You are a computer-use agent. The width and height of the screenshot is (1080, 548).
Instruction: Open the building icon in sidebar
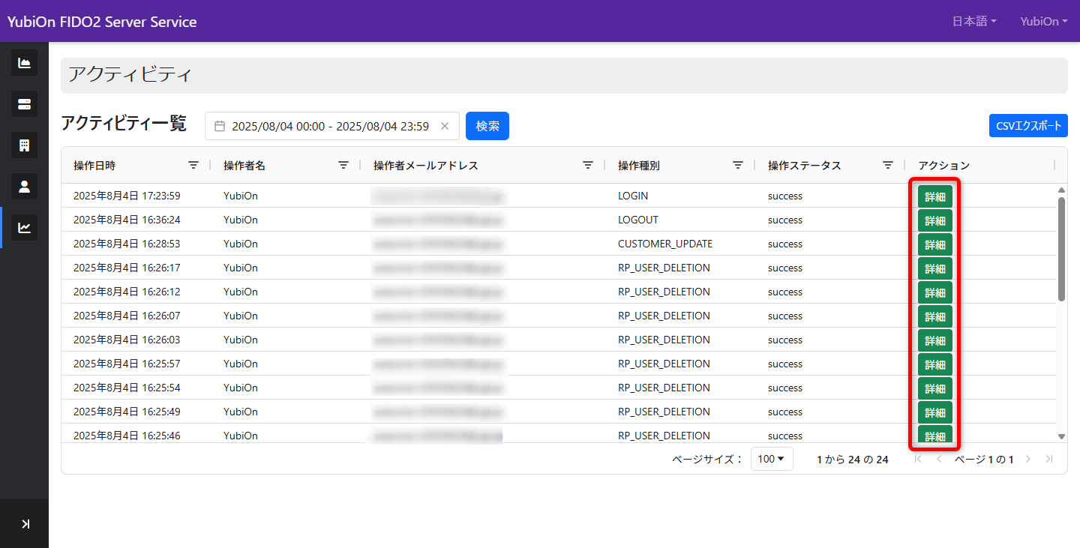24,145
